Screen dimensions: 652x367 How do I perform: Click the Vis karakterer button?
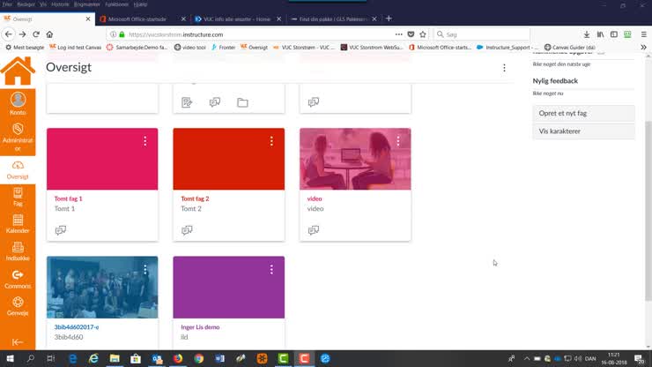(x=583, y=131)
